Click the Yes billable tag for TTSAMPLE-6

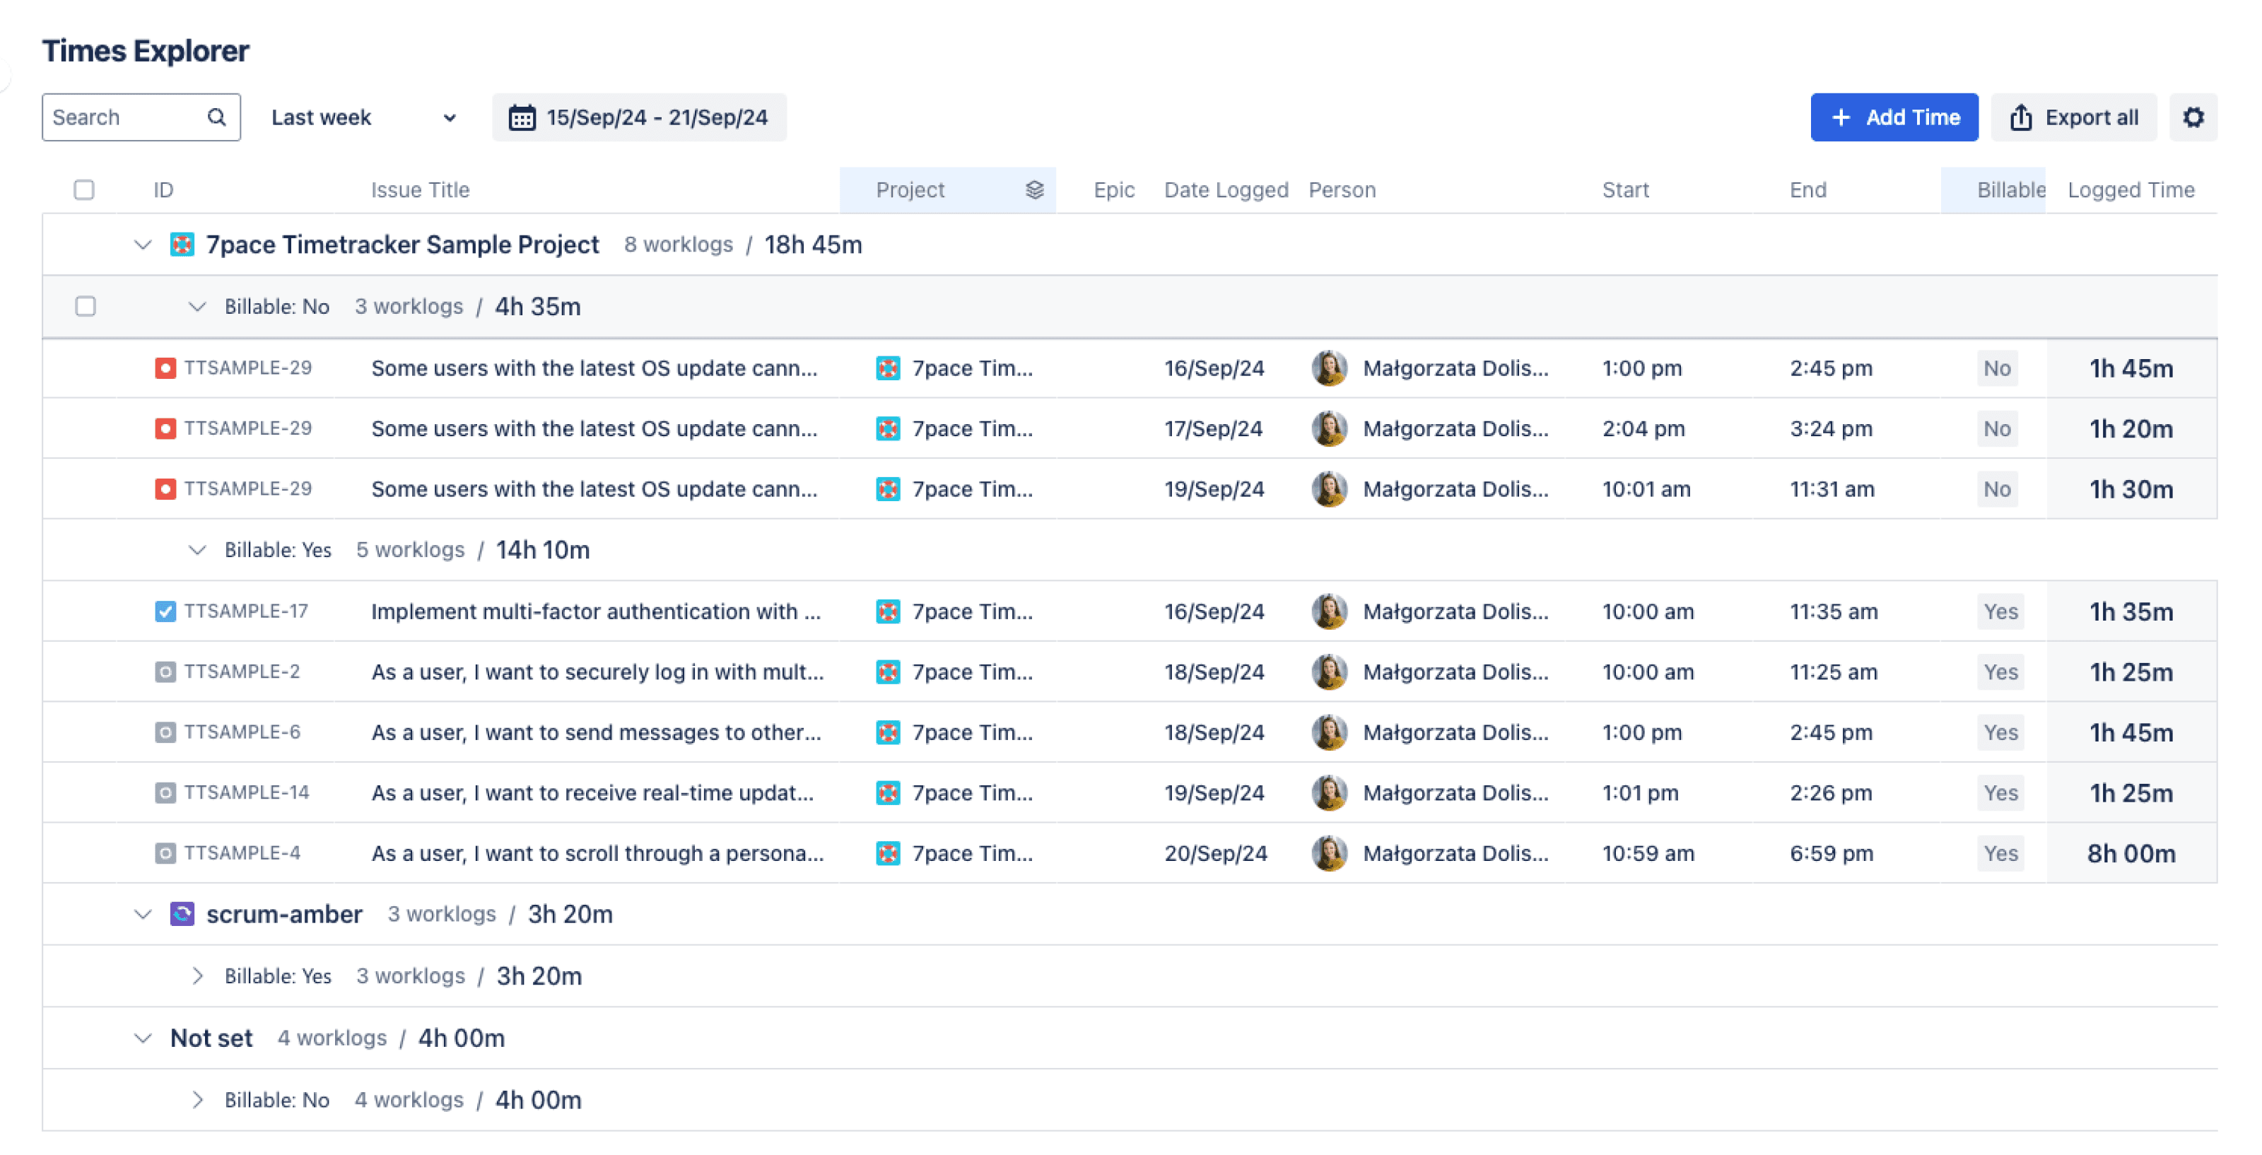point(2000,732)
